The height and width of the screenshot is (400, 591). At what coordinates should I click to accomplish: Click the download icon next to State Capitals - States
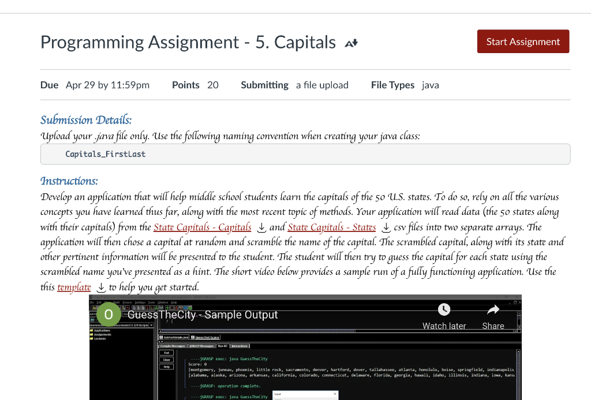pos(385,227)
